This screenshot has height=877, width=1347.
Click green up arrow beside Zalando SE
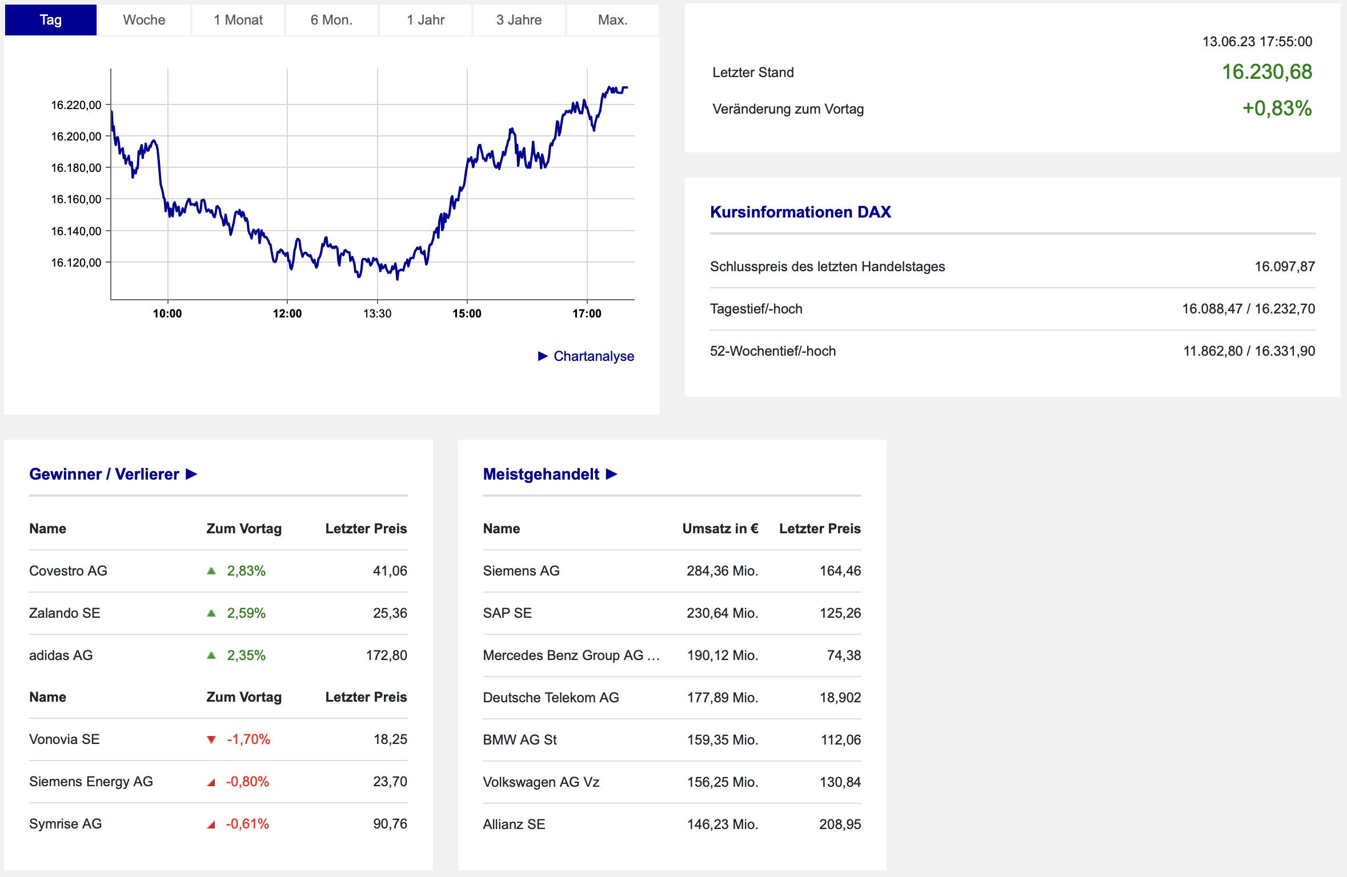pos(211,613)
